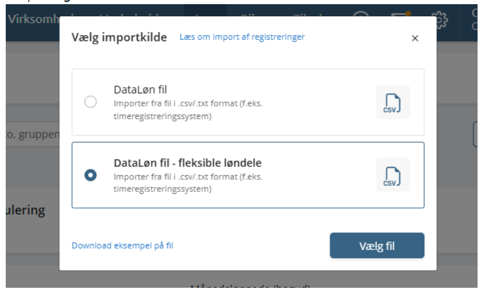Viewport: 488px width, 293px height.
Task: Open the settings gear in the header
Action: pos(441,20)
